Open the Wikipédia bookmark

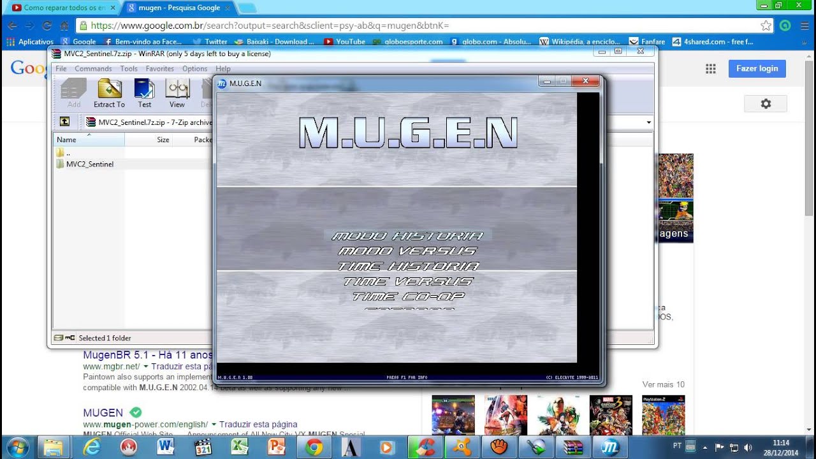(x=581, y=41)
